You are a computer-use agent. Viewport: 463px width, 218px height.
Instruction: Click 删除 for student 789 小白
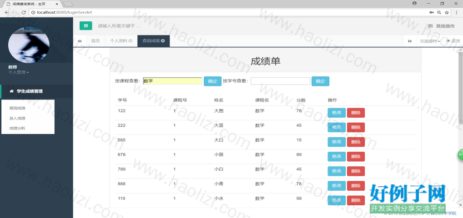(x=356, y=171)
